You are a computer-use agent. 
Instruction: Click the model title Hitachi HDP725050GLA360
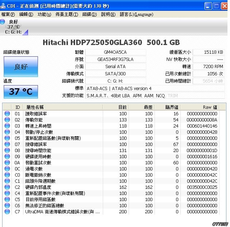click(92, 43)
